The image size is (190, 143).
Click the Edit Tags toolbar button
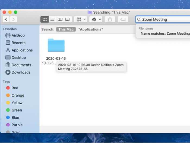123,19
